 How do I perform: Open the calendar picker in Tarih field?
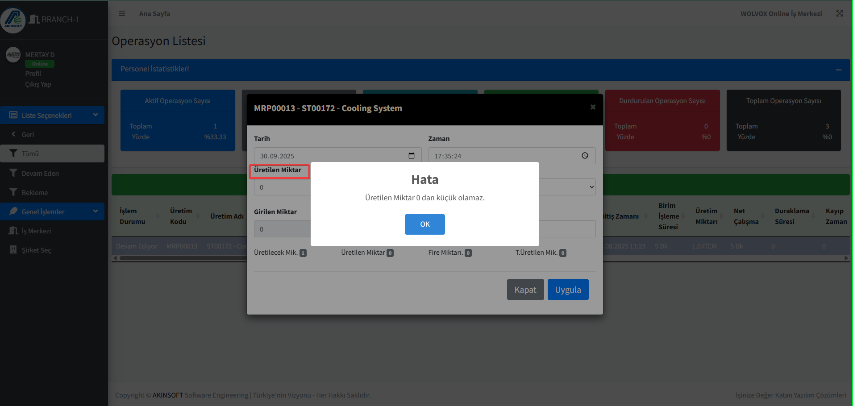[x=411, y=156]
